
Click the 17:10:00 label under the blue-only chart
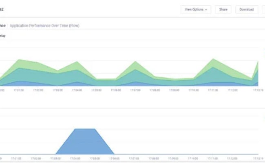193,159
